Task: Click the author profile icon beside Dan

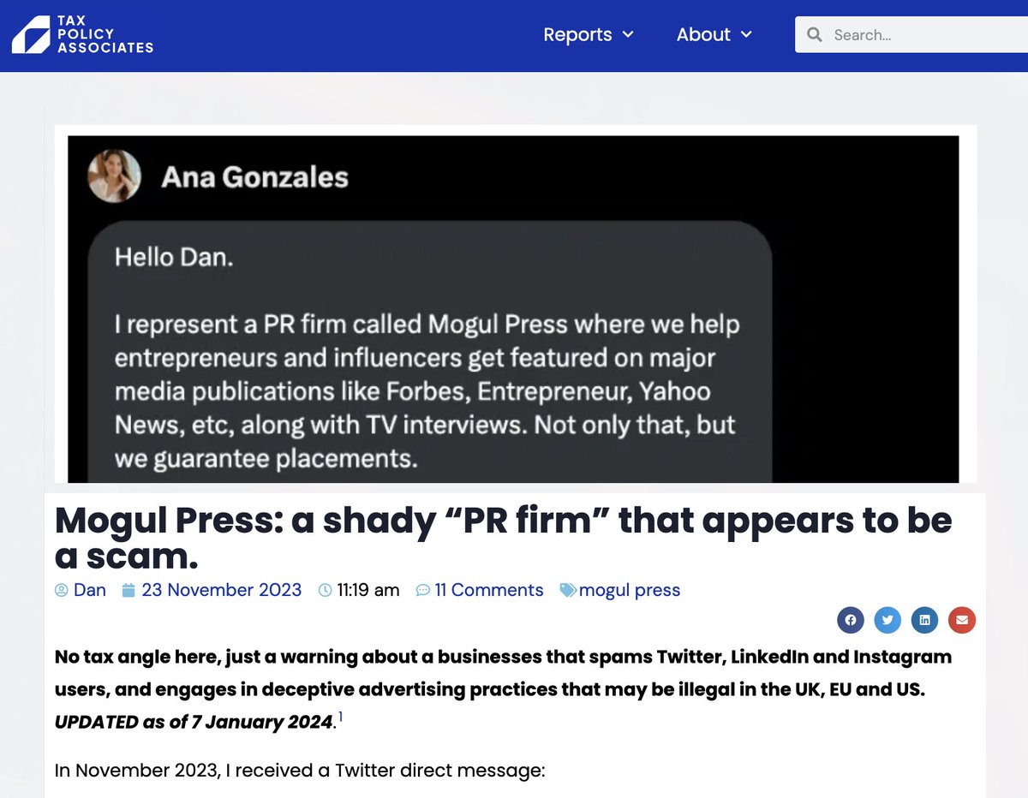Action: pyautogui.click(x=60, y=590)
